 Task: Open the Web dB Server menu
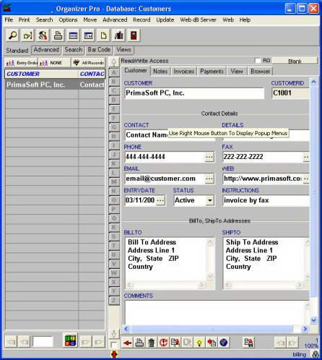click(x=198, y=20)
